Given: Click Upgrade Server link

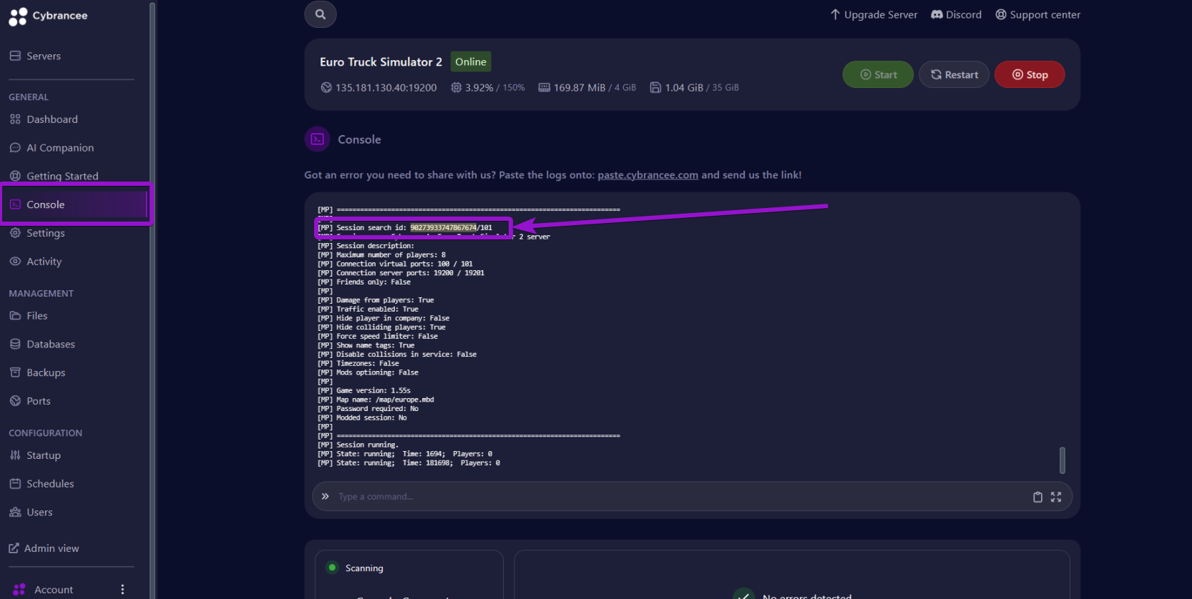Looking at the screenshot, I should (874, 14).
